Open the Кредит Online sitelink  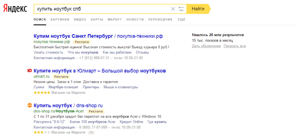131,122
